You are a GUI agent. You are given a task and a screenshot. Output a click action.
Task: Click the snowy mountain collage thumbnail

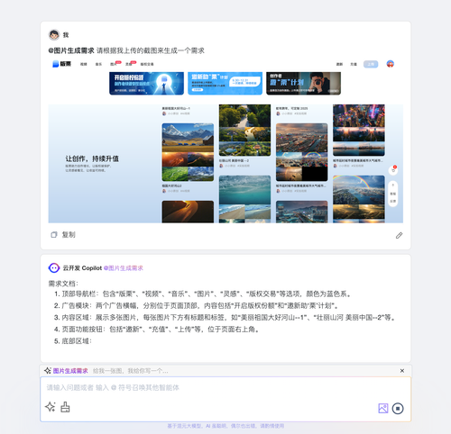click(188, 152)
